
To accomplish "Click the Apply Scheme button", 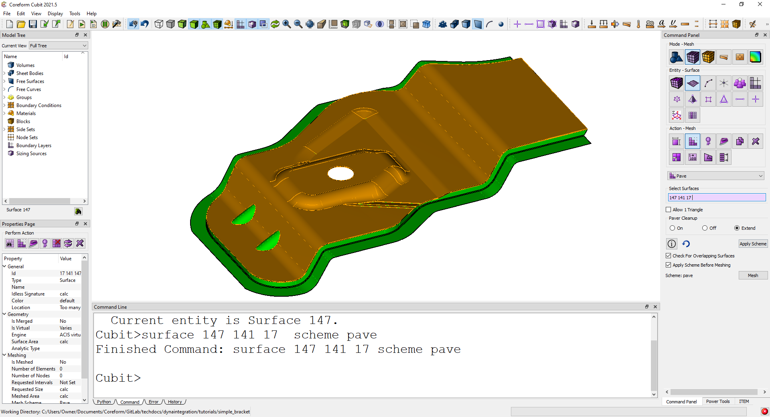I will point(753,244).
